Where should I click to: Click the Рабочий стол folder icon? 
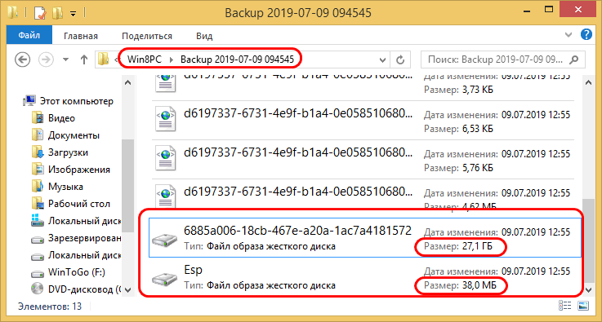[38, 204]
